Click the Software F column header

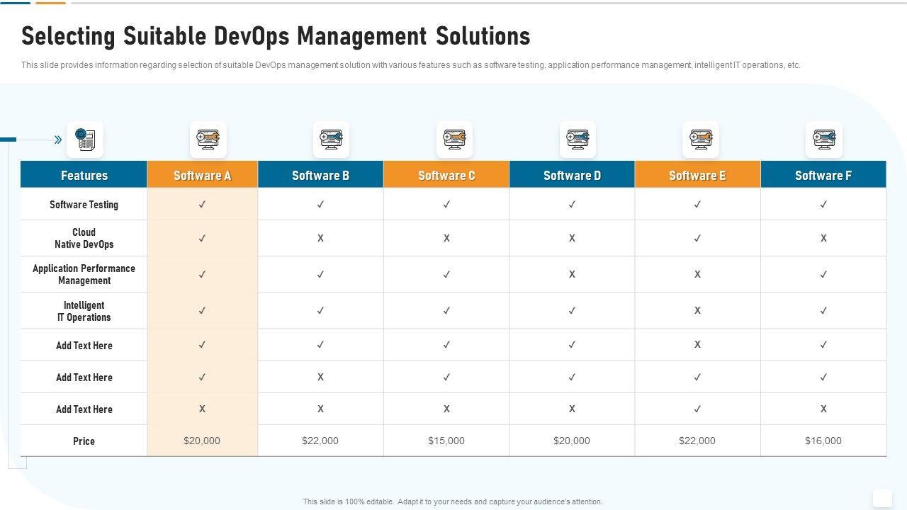tap(823, 175)
